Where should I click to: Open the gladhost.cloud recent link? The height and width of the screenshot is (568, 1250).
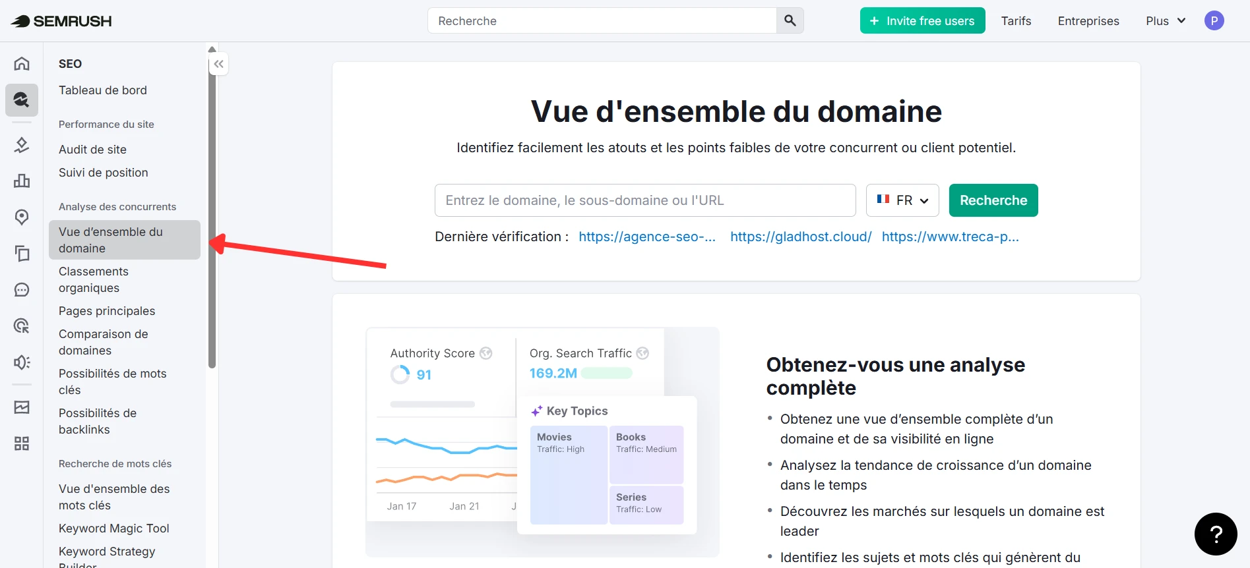pos(801,237)
